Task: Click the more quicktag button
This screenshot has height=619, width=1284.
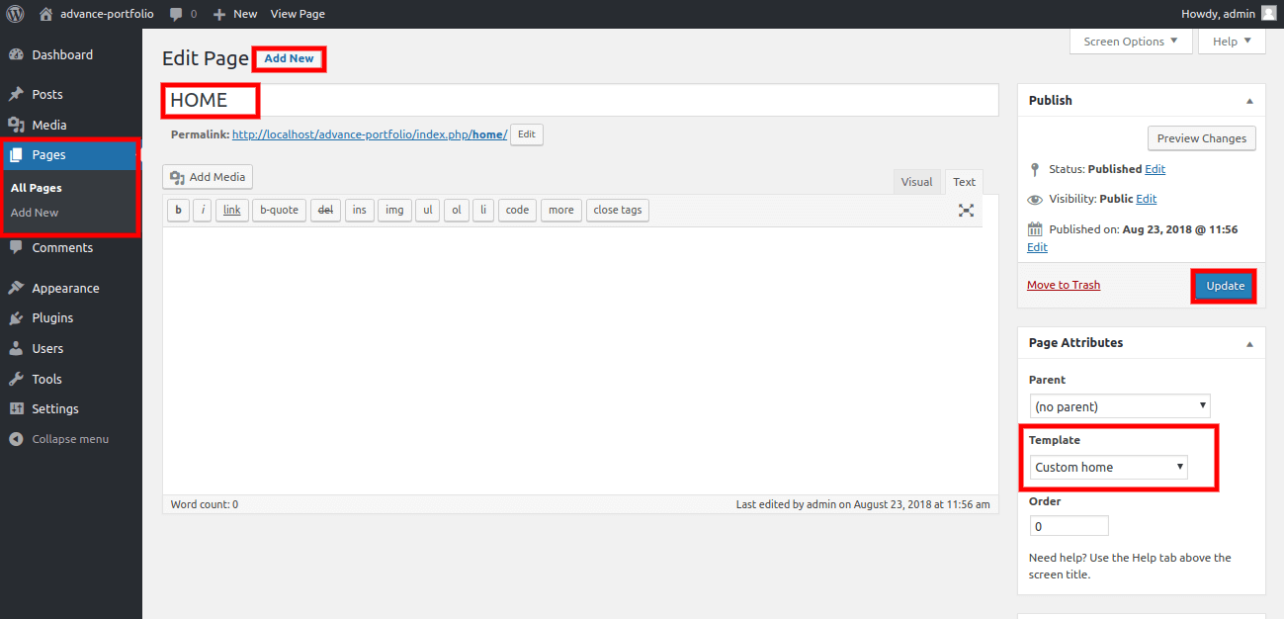Action: (x=561, y=210)
